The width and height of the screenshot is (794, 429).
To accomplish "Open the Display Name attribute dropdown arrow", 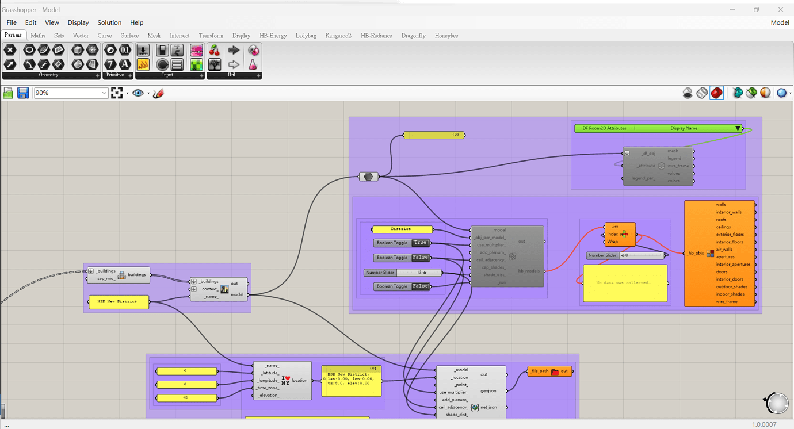I will [x=738, y=128].
